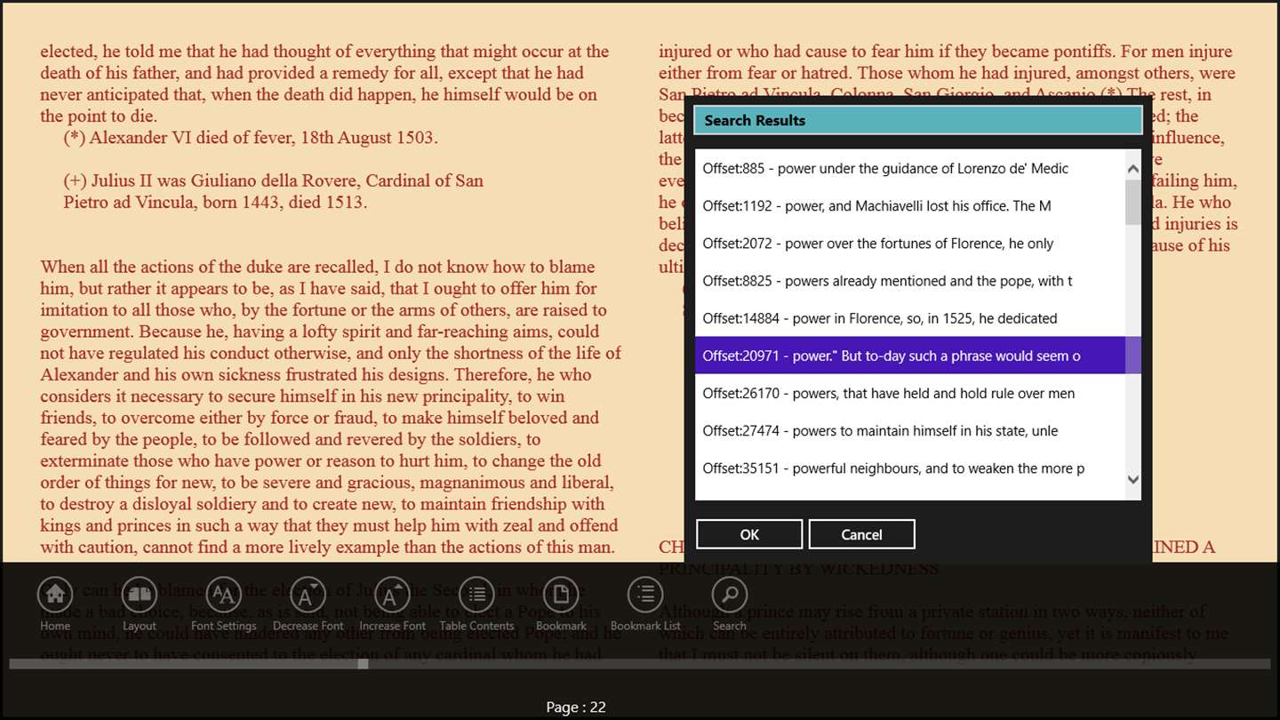Screen dimensions: 1280x720
Task: Select result Offset:2072 fortunes of Florence
Action: pyautogui.click(x=910, y=243)
